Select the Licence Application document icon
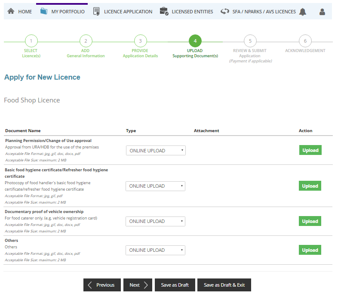The image size is (344, 303). tap(96, 12)
